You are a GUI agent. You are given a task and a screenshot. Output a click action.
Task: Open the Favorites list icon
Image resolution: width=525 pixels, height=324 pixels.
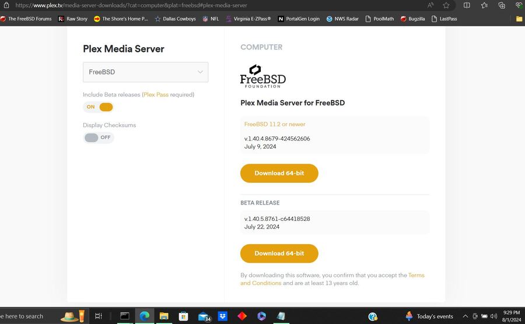point(484,5)
